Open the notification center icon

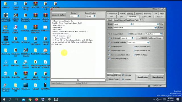click(x=177, y=99)
